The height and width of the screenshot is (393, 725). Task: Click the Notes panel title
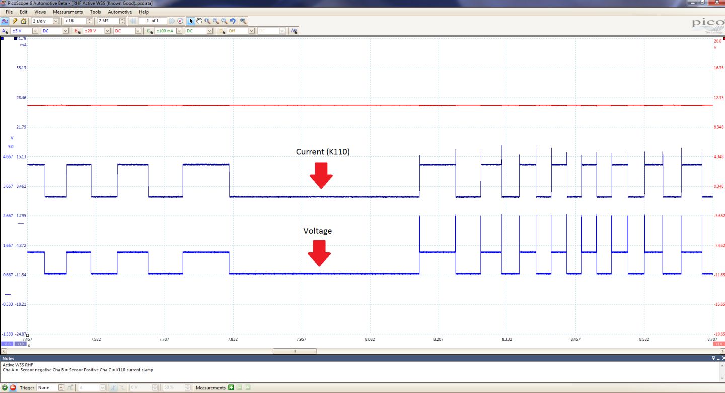point(9,358)
